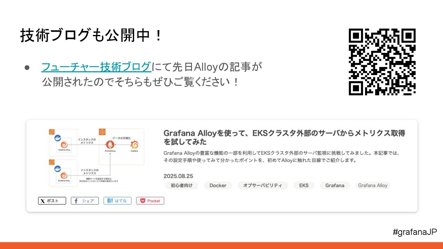Save article with Pocket button

pyautogui.click(x=150, y=201)
